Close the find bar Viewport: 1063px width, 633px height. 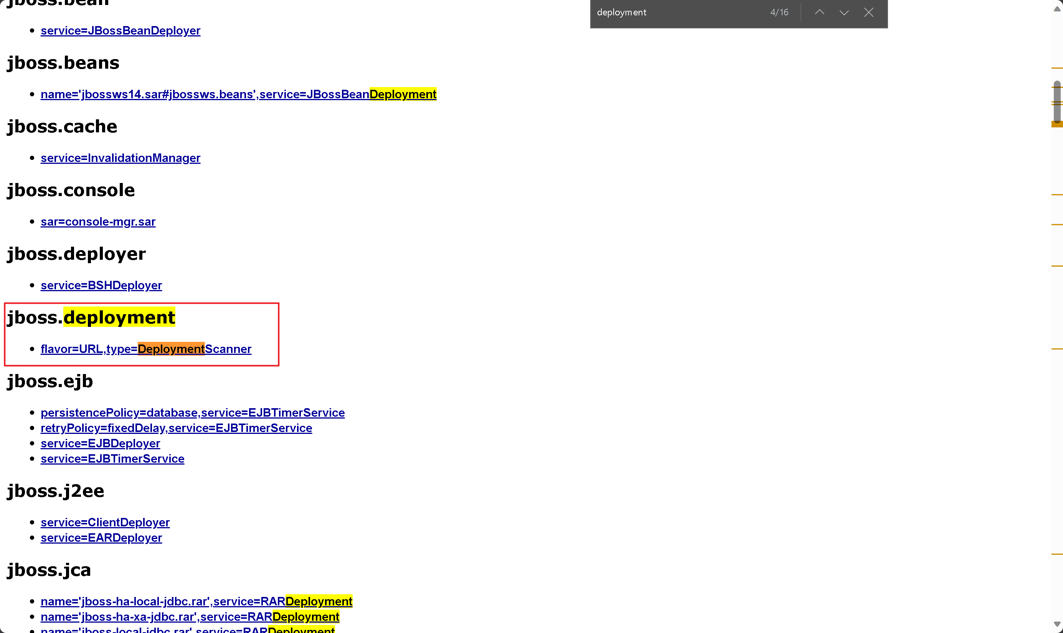pyautogui.click(x=868, y=12)
